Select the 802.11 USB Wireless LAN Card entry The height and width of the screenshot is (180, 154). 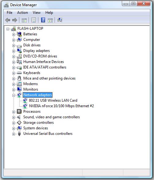click(x=53, y=100)
